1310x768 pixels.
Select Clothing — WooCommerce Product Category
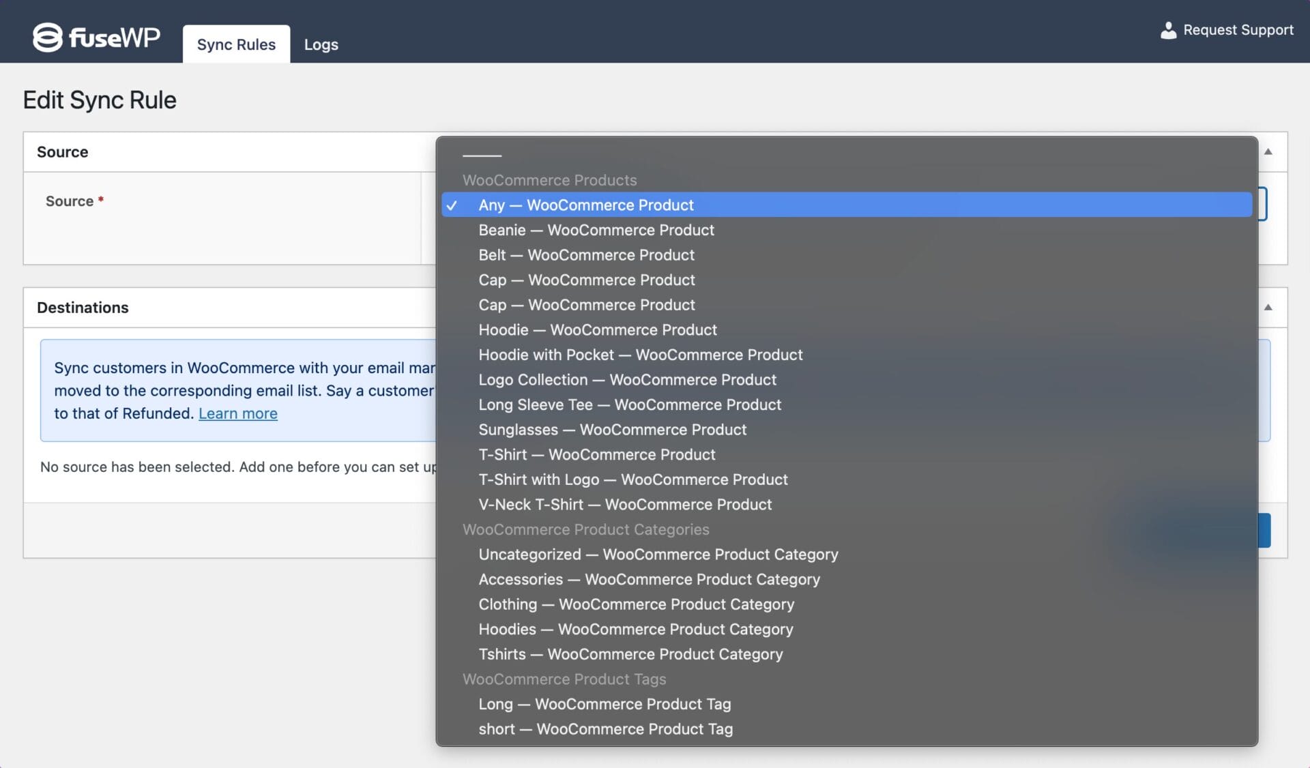coord(637,604)
